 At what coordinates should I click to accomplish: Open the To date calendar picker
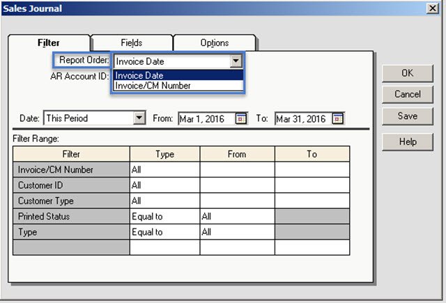click(x=337, y=118)
